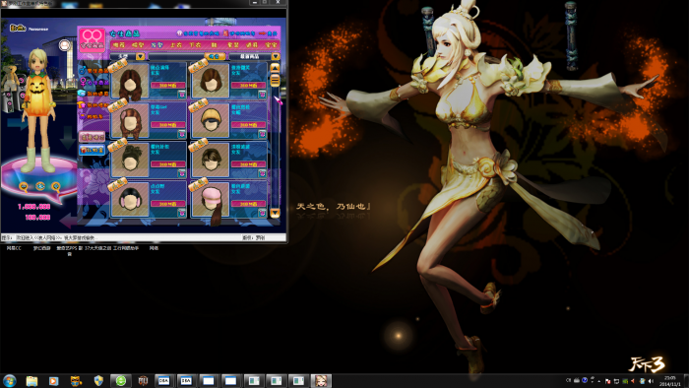Viewport: 689px width, 388px height.
Task: Zoom out avatar with minus magnifier
Action: click(24, 187)
